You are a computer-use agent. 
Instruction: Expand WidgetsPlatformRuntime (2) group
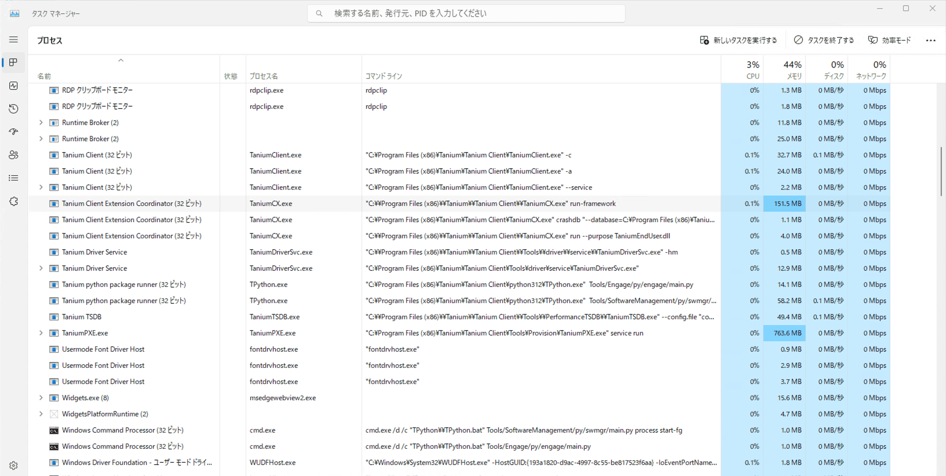(x=41, y=414)
